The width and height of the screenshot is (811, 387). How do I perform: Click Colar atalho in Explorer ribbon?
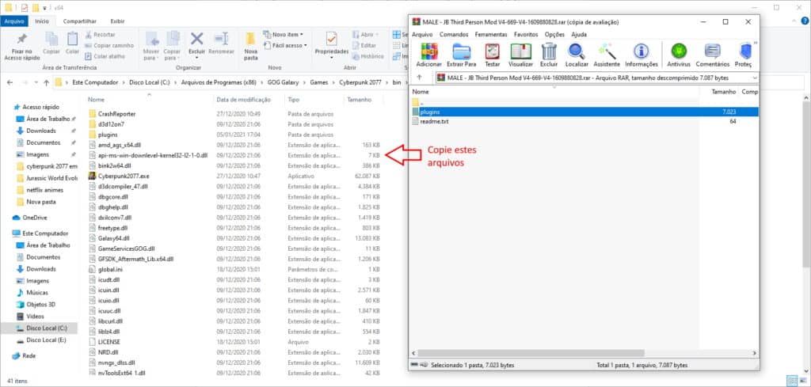[x=105, y=56]
